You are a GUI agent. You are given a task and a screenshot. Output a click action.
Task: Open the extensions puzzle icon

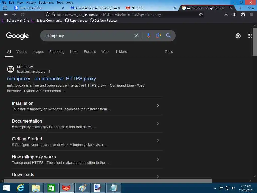pos(243,14)
